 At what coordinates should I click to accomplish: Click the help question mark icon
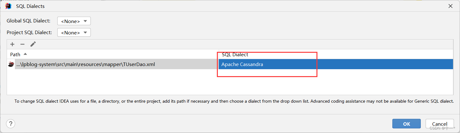[11, 124]
